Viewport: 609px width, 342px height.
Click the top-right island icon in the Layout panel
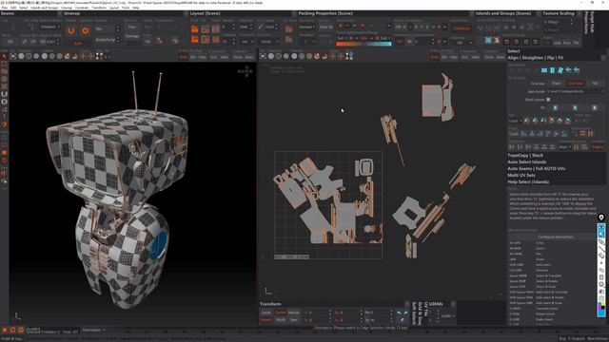289,29
